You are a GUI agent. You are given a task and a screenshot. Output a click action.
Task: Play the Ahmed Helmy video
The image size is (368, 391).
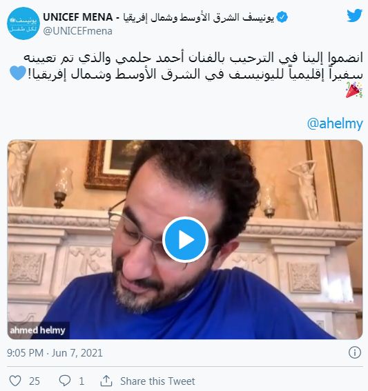coord(185,240)
